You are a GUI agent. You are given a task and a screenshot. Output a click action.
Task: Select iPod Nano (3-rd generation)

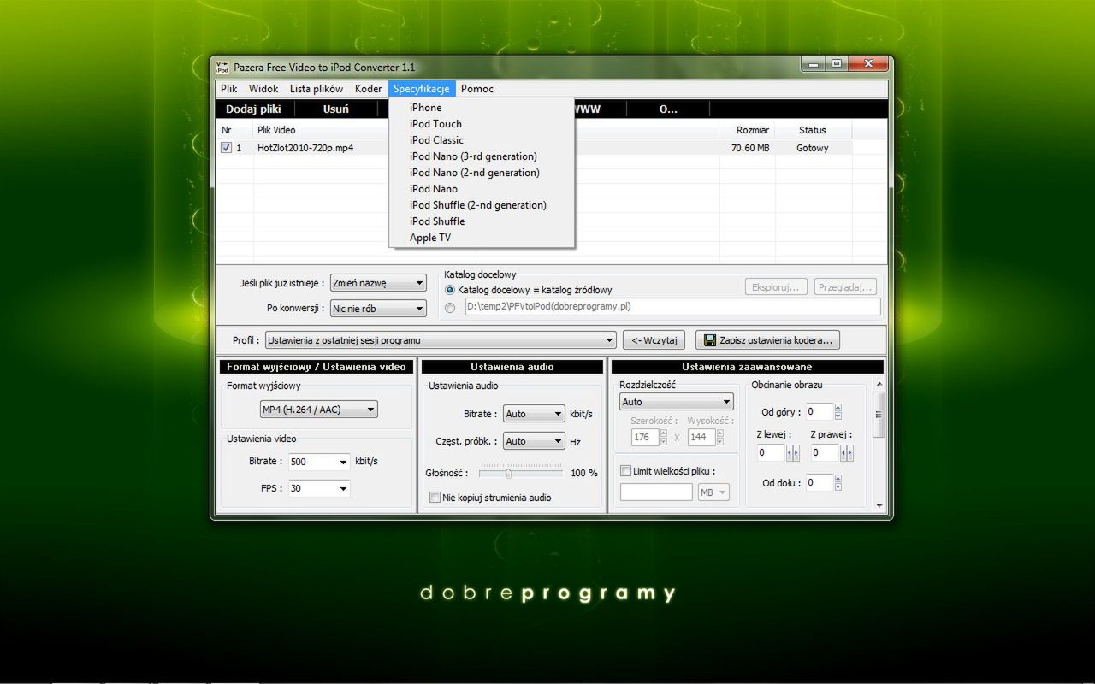click(482, 156)
